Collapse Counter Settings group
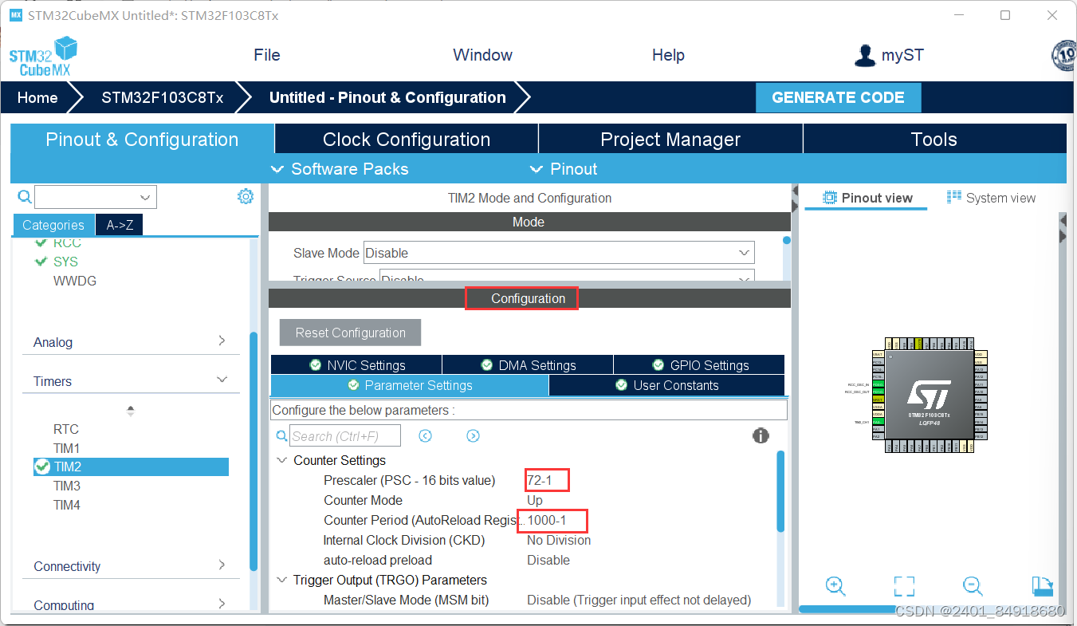This screenshot has width=1077, height=626. click(281, 460)
